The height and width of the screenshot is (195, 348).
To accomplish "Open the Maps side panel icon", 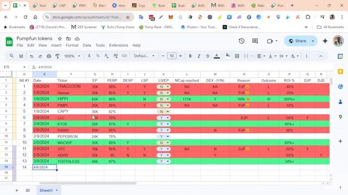I will click(x=340, y=117).
